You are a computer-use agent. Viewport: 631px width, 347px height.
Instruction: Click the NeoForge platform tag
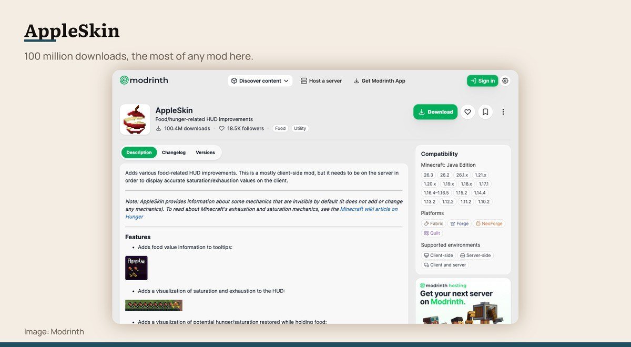pos(489,223)
